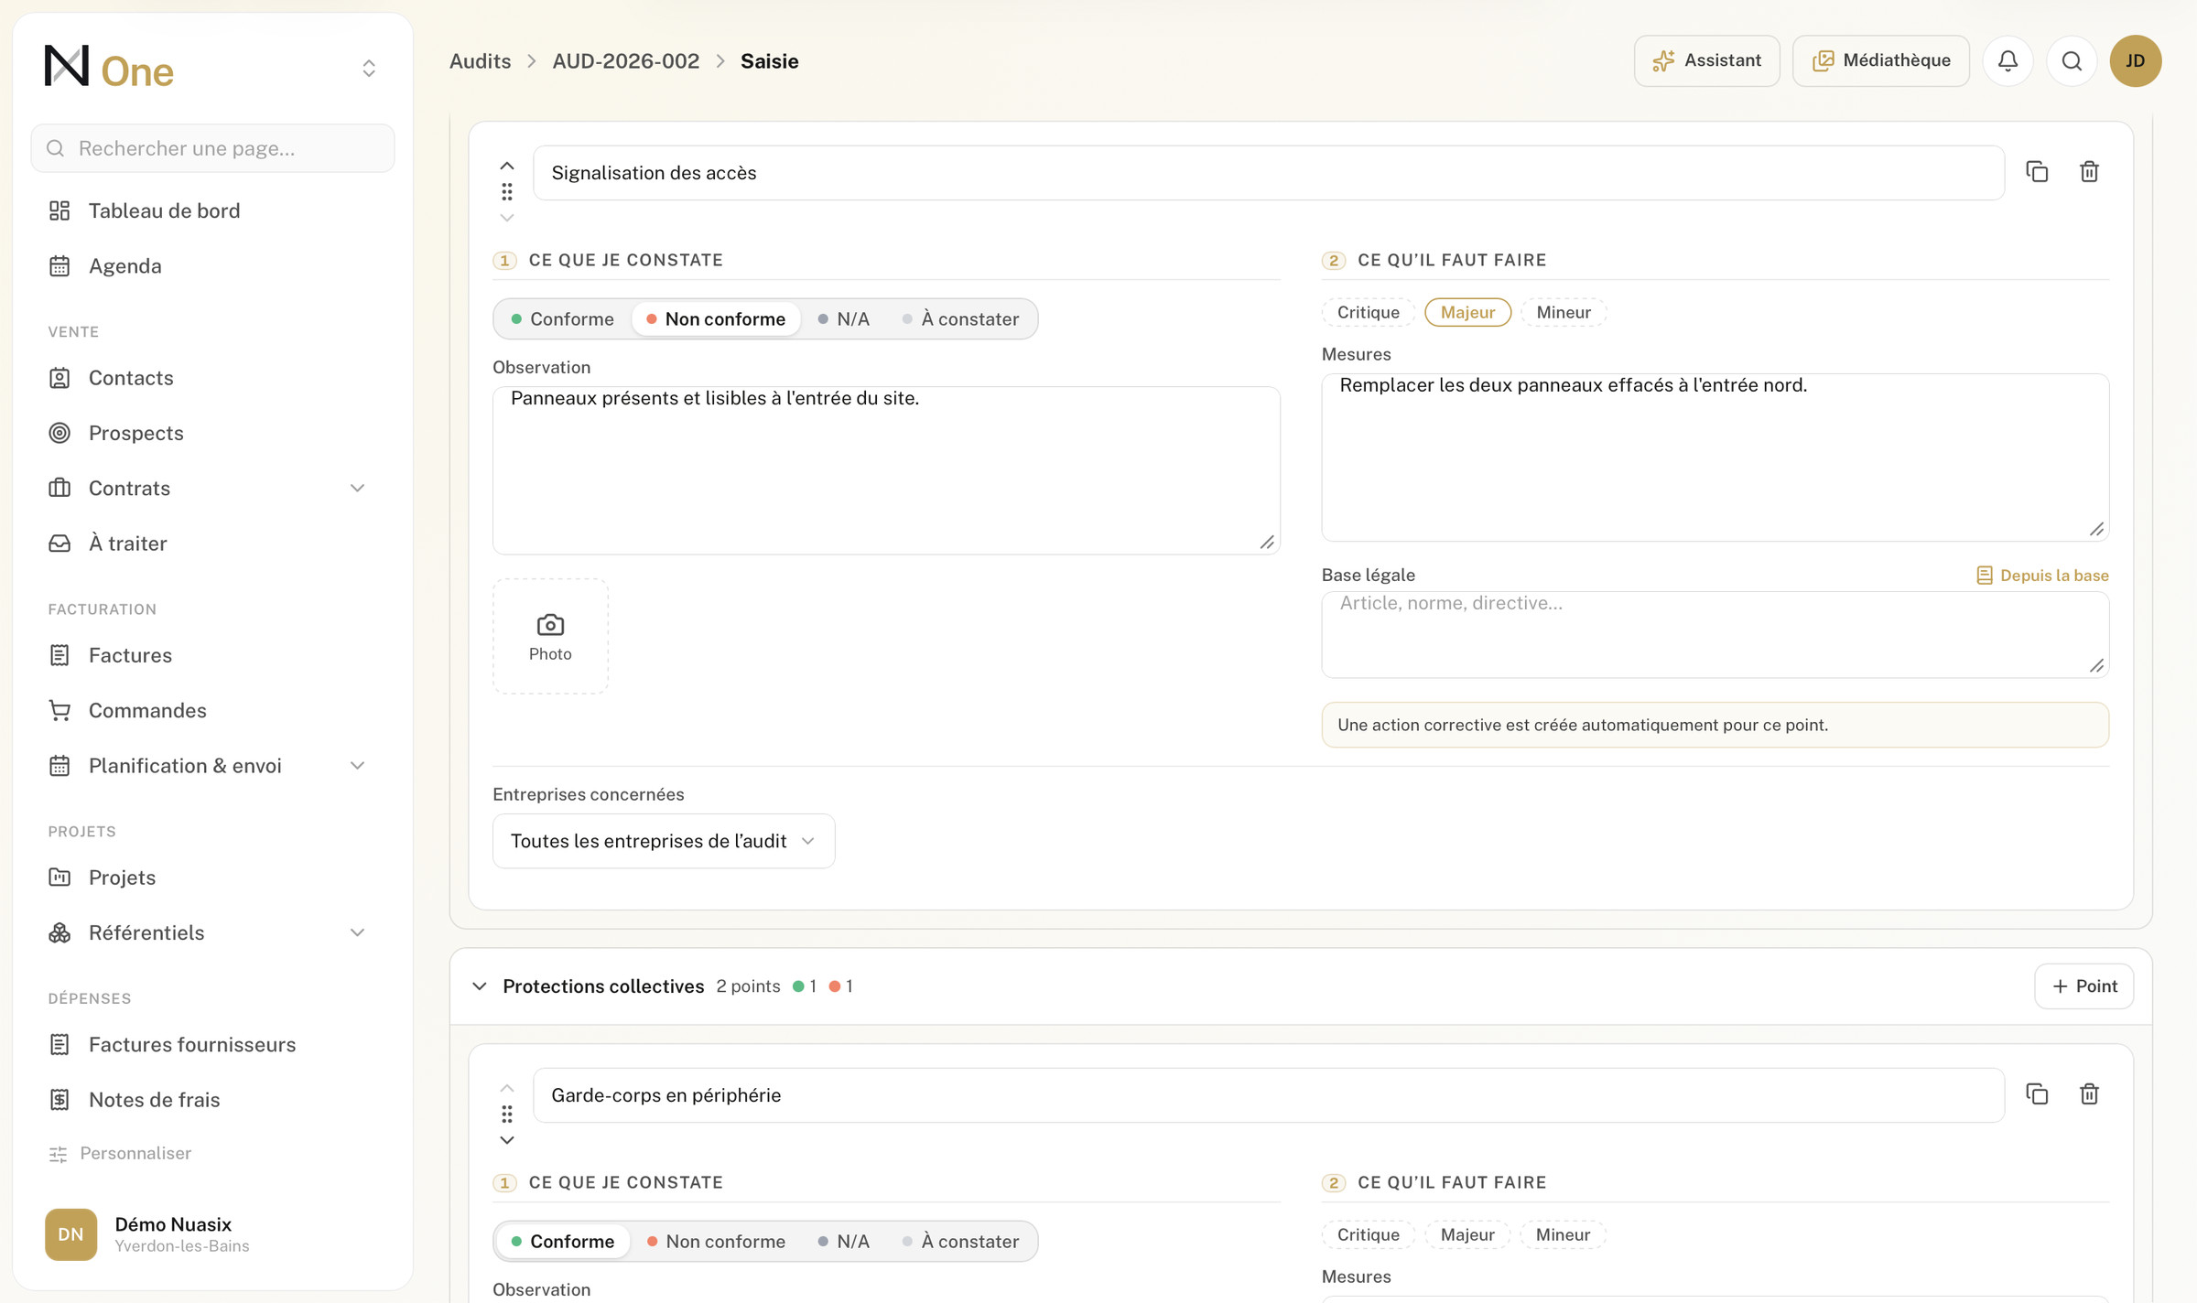Click Depuis la base link

pos(2041,576)
